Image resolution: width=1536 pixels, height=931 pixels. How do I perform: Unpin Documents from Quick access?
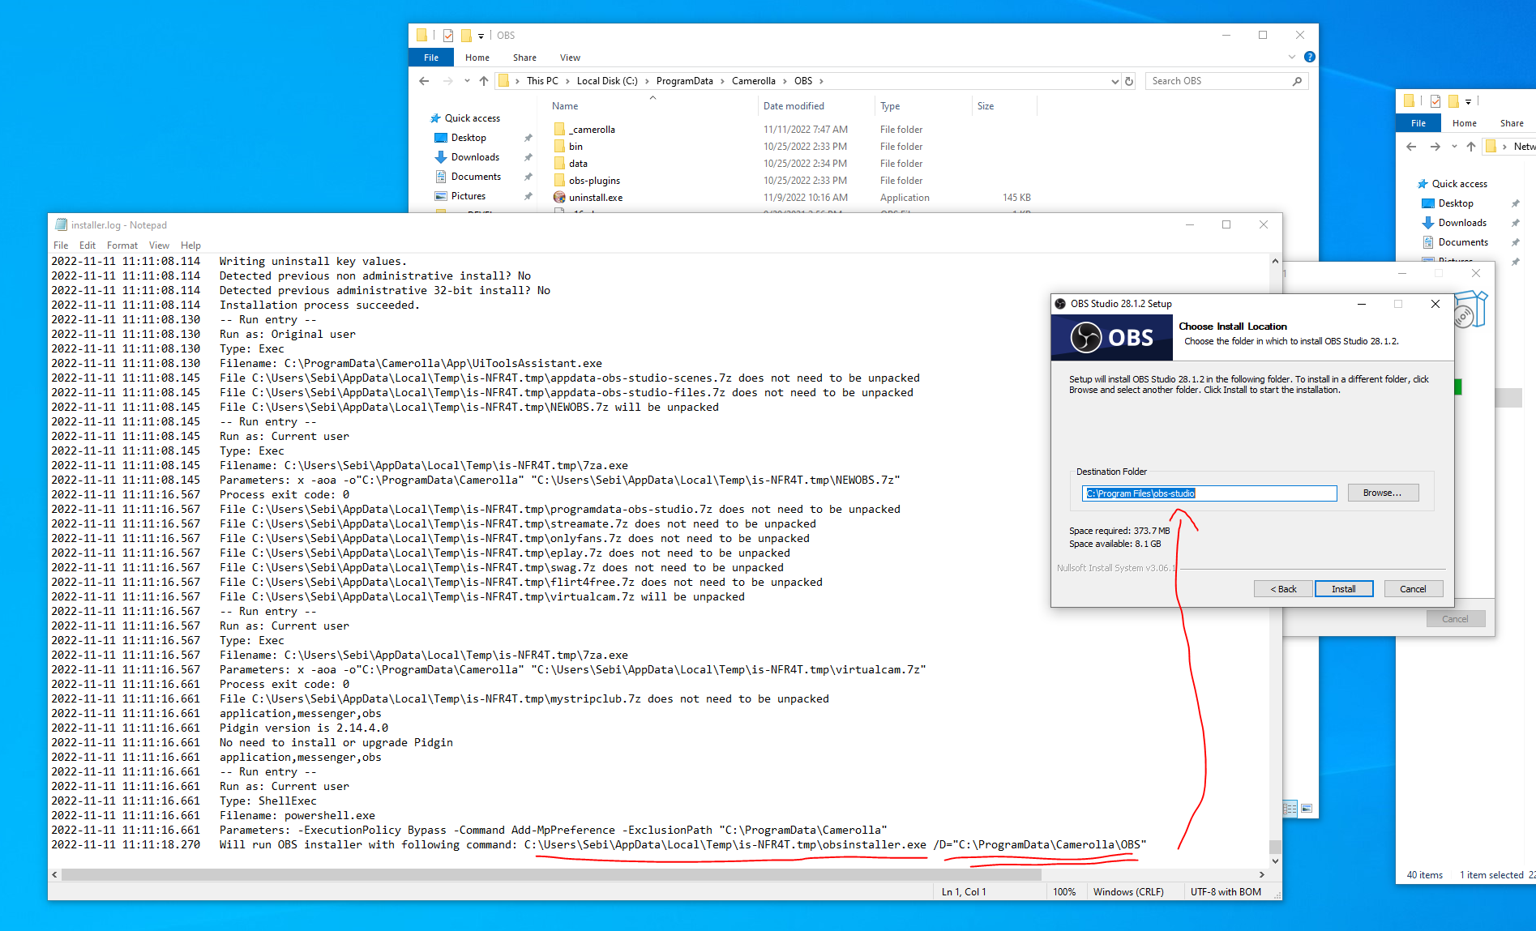point(528,176)
